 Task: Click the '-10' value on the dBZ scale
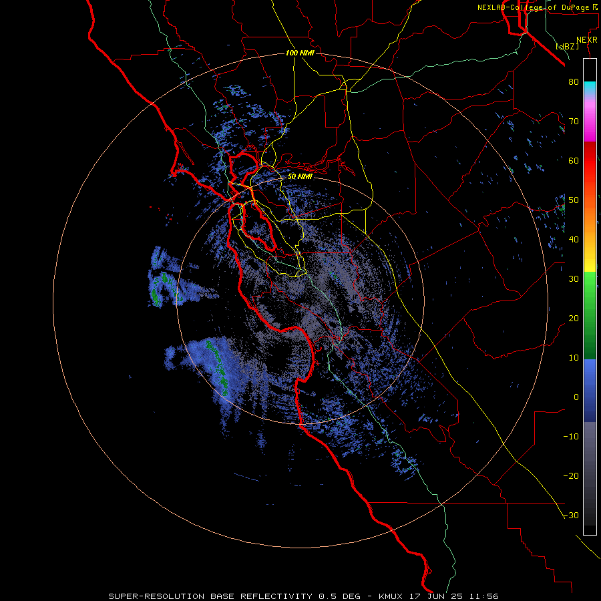click(x=571, y=437)
